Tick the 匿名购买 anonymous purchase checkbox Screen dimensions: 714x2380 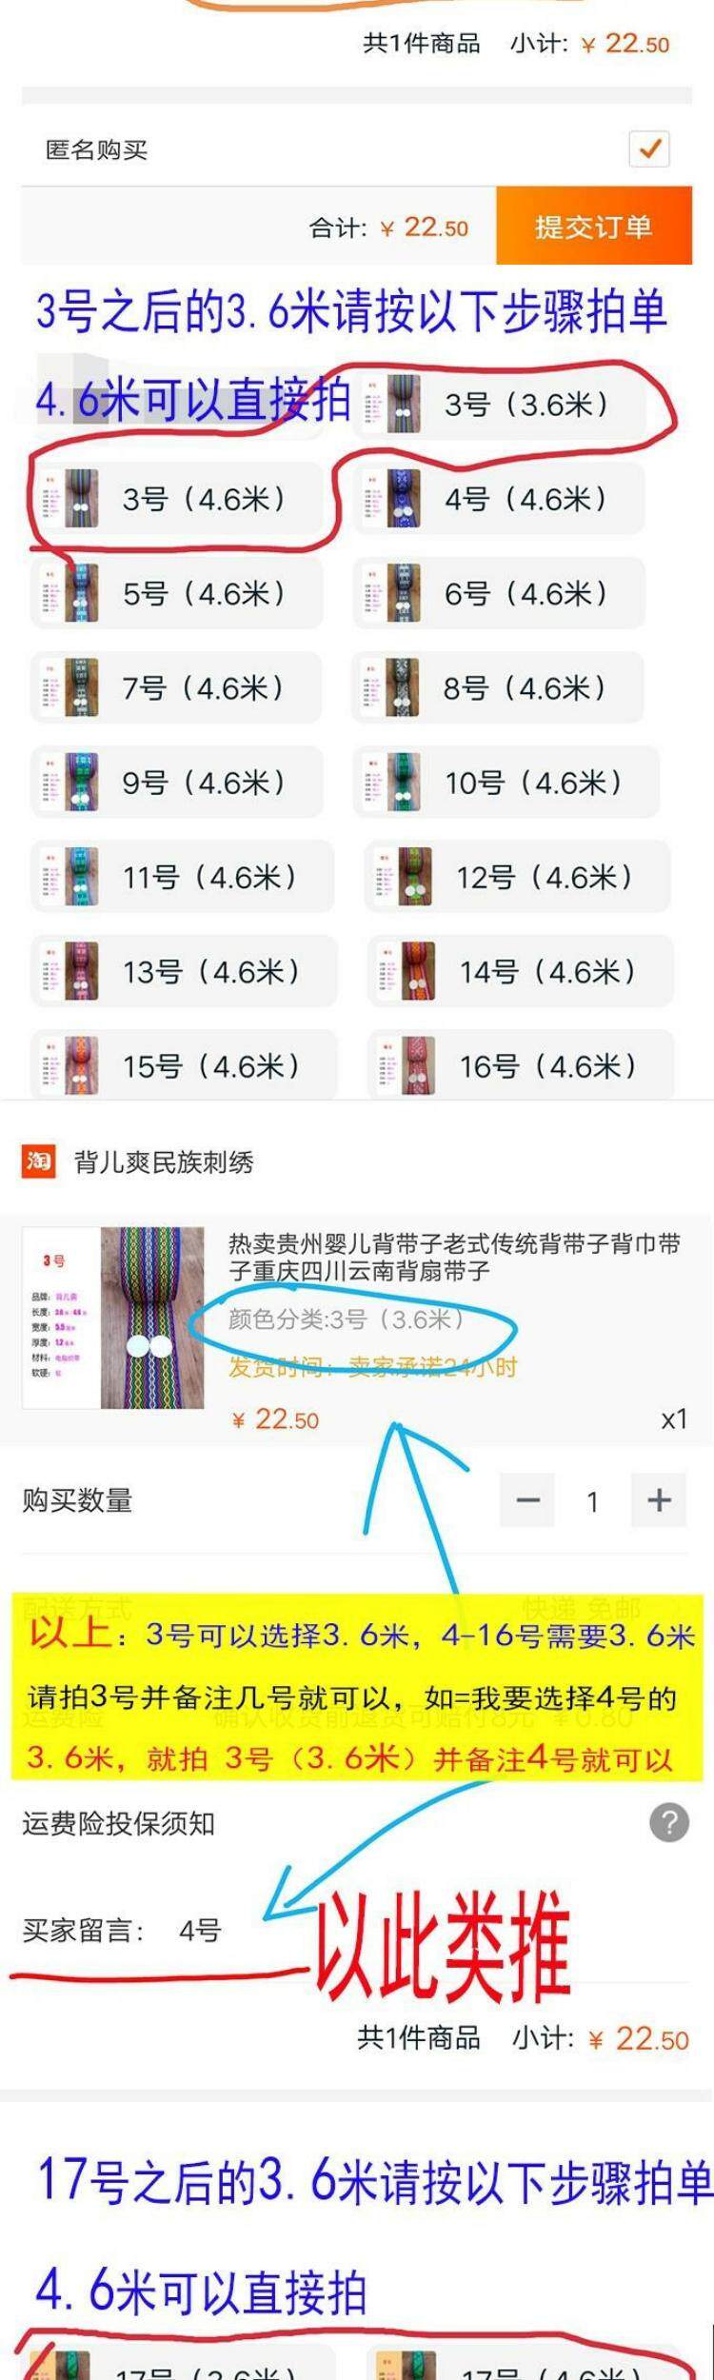[x=650, y=149]
